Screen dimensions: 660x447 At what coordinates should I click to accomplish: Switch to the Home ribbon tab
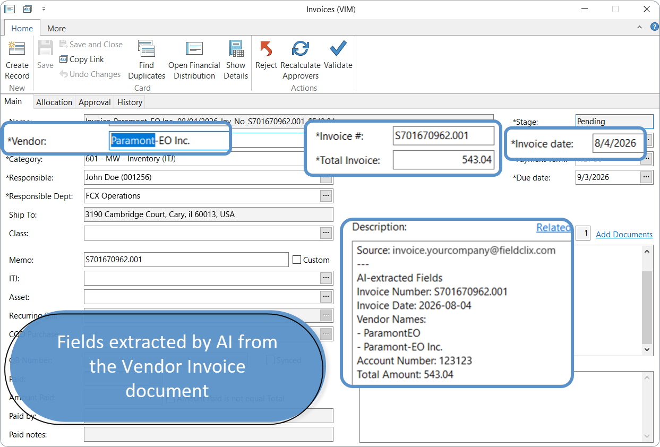tap(22, 29)
